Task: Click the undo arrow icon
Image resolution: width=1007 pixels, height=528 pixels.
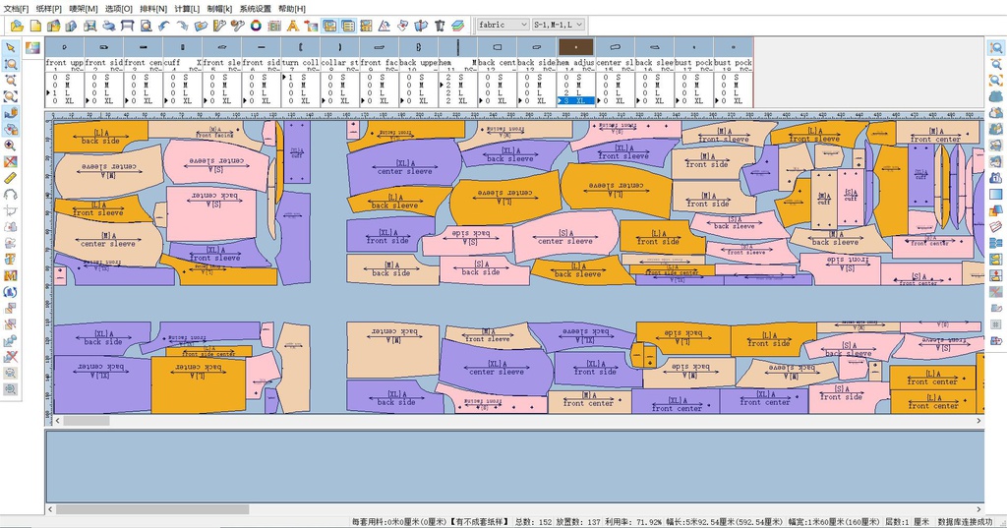Action: pos(164,26)
